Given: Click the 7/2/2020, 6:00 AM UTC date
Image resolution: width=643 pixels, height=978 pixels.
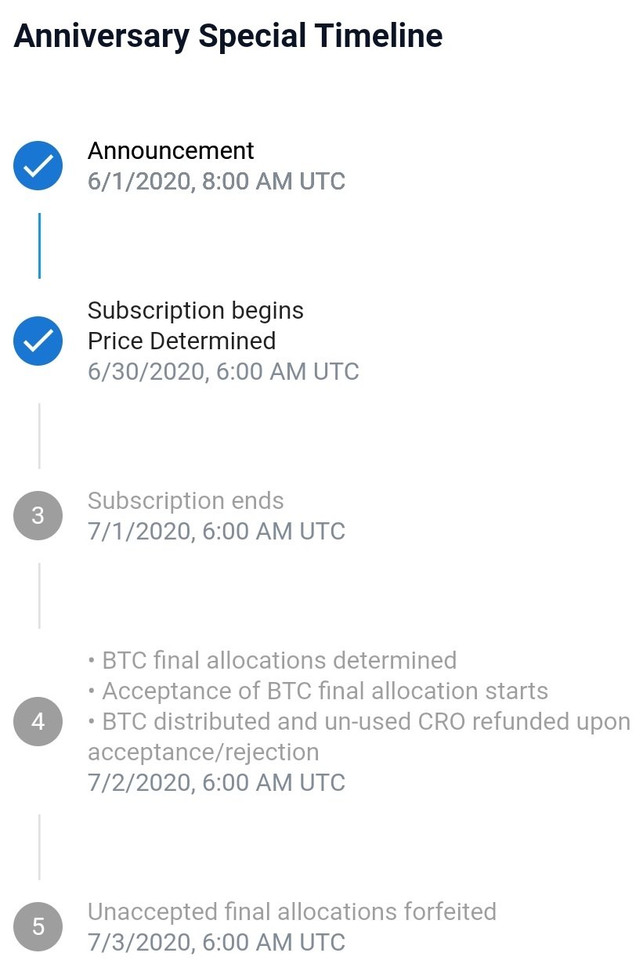Looking at the screenshot, I should point(216,782).
